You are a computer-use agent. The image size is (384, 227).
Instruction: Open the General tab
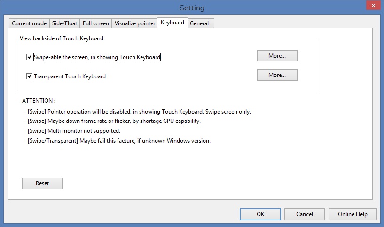[x=199, y=23]
